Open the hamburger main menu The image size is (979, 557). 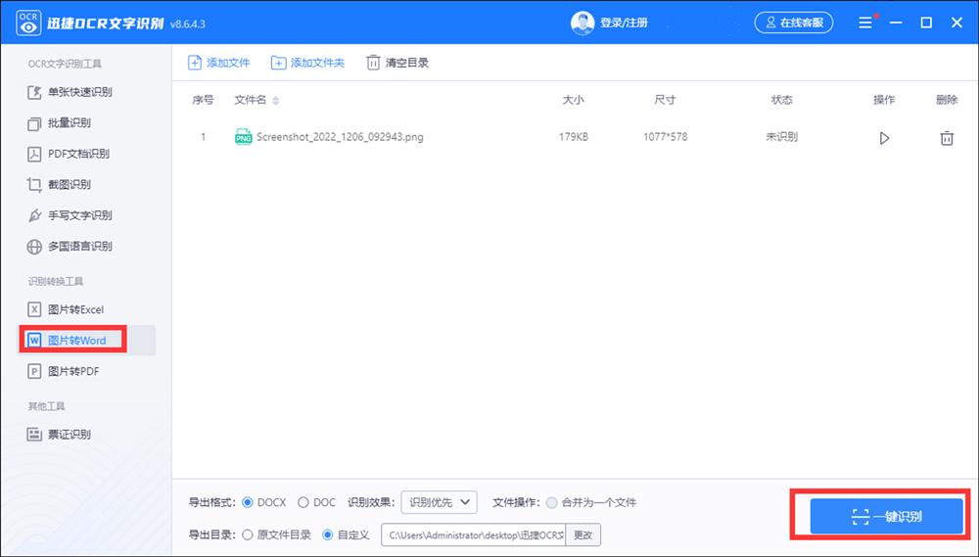[x=865, y=23]
